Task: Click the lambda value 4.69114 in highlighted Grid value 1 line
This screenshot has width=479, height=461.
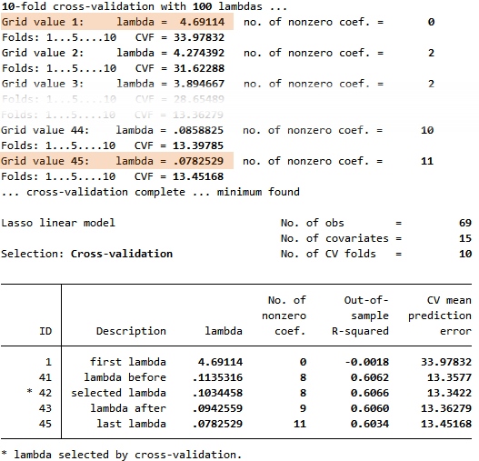Action: (x=202, y=22)
